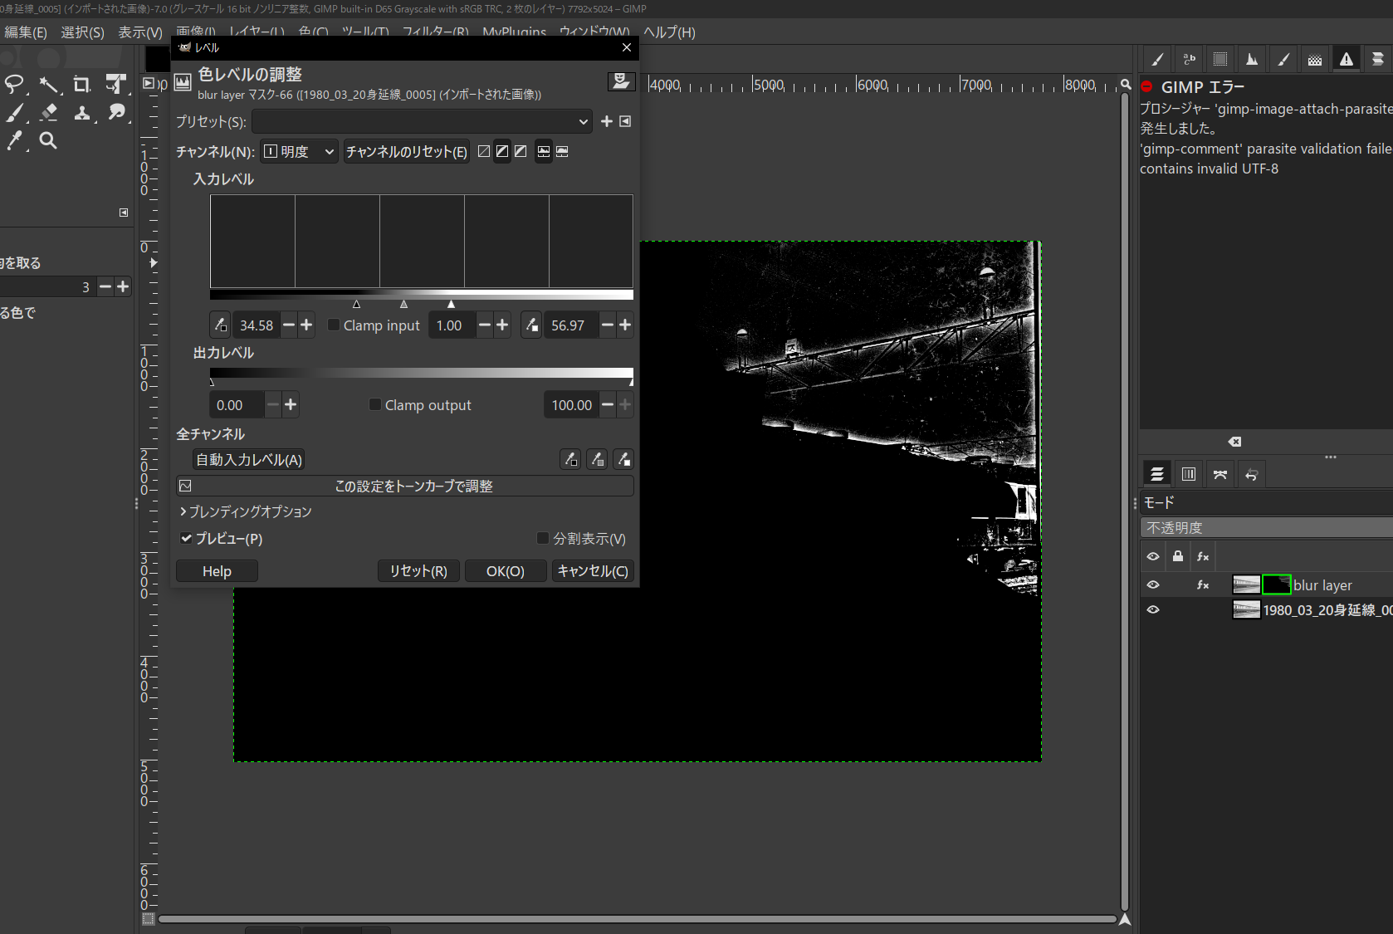Click 自動入力レベル(A) auto input levels
The width and height of the screenshot is (1393, 934).
(x=249, y=459)
